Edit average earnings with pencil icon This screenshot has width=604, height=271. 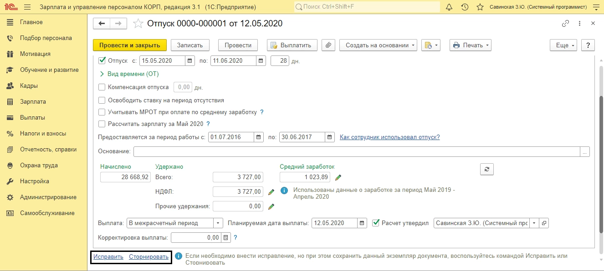338,177
